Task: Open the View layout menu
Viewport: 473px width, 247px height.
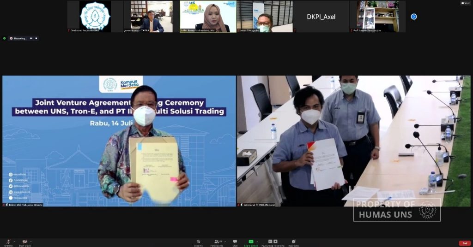Action: [465, 3]
